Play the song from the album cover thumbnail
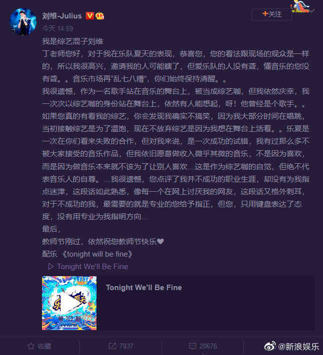Image resolution: width=323 pixels, height=355 pixels. pos(69,303)
